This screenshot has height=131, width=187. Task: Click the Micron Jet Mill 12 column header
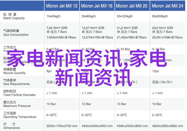pos(62,6)
